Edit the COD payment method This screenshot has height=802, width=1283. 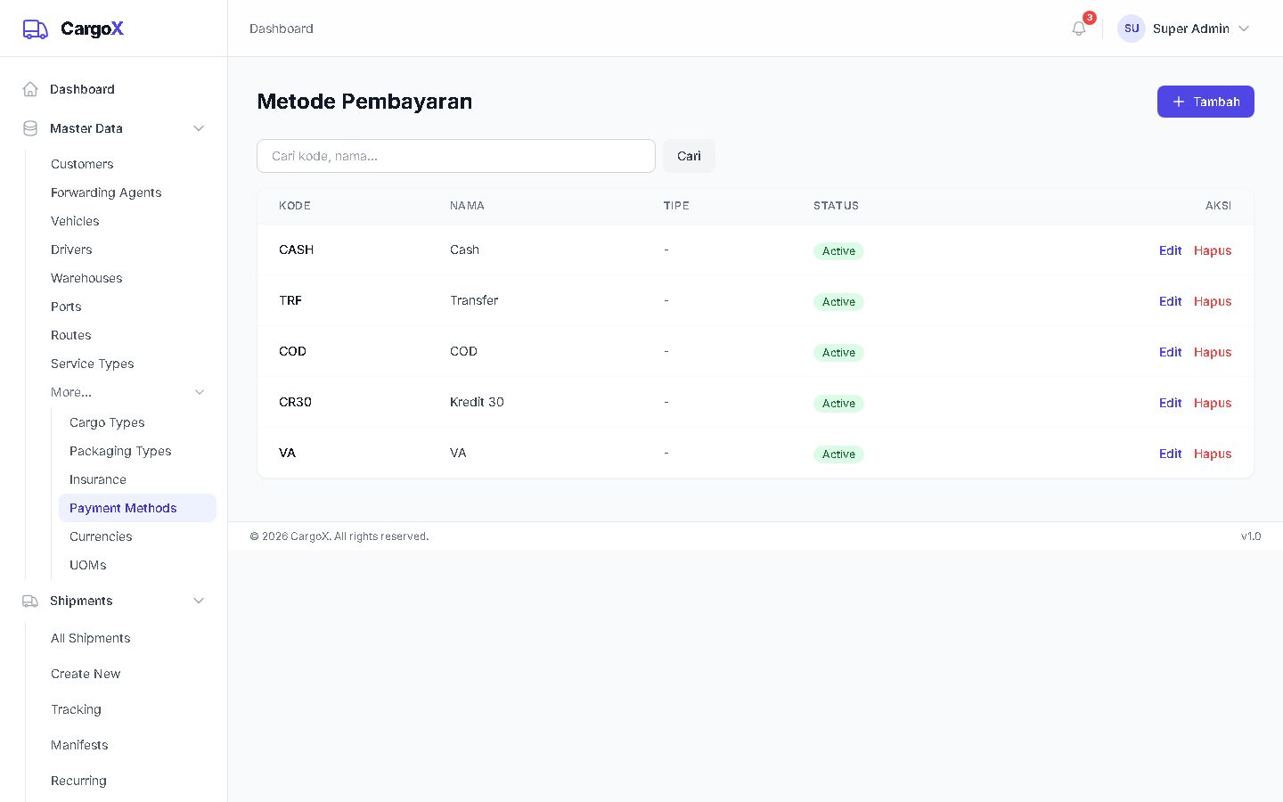[1170, 352]
